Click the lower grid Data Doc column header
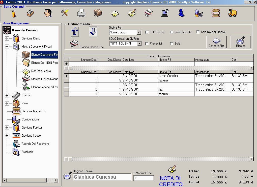This screenshot has height=187, width=257. (140, 72)
